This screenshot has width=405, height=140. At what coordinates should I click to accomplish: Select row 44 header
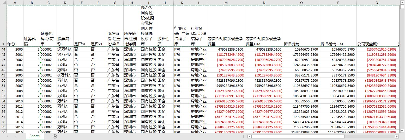(3, 49)
